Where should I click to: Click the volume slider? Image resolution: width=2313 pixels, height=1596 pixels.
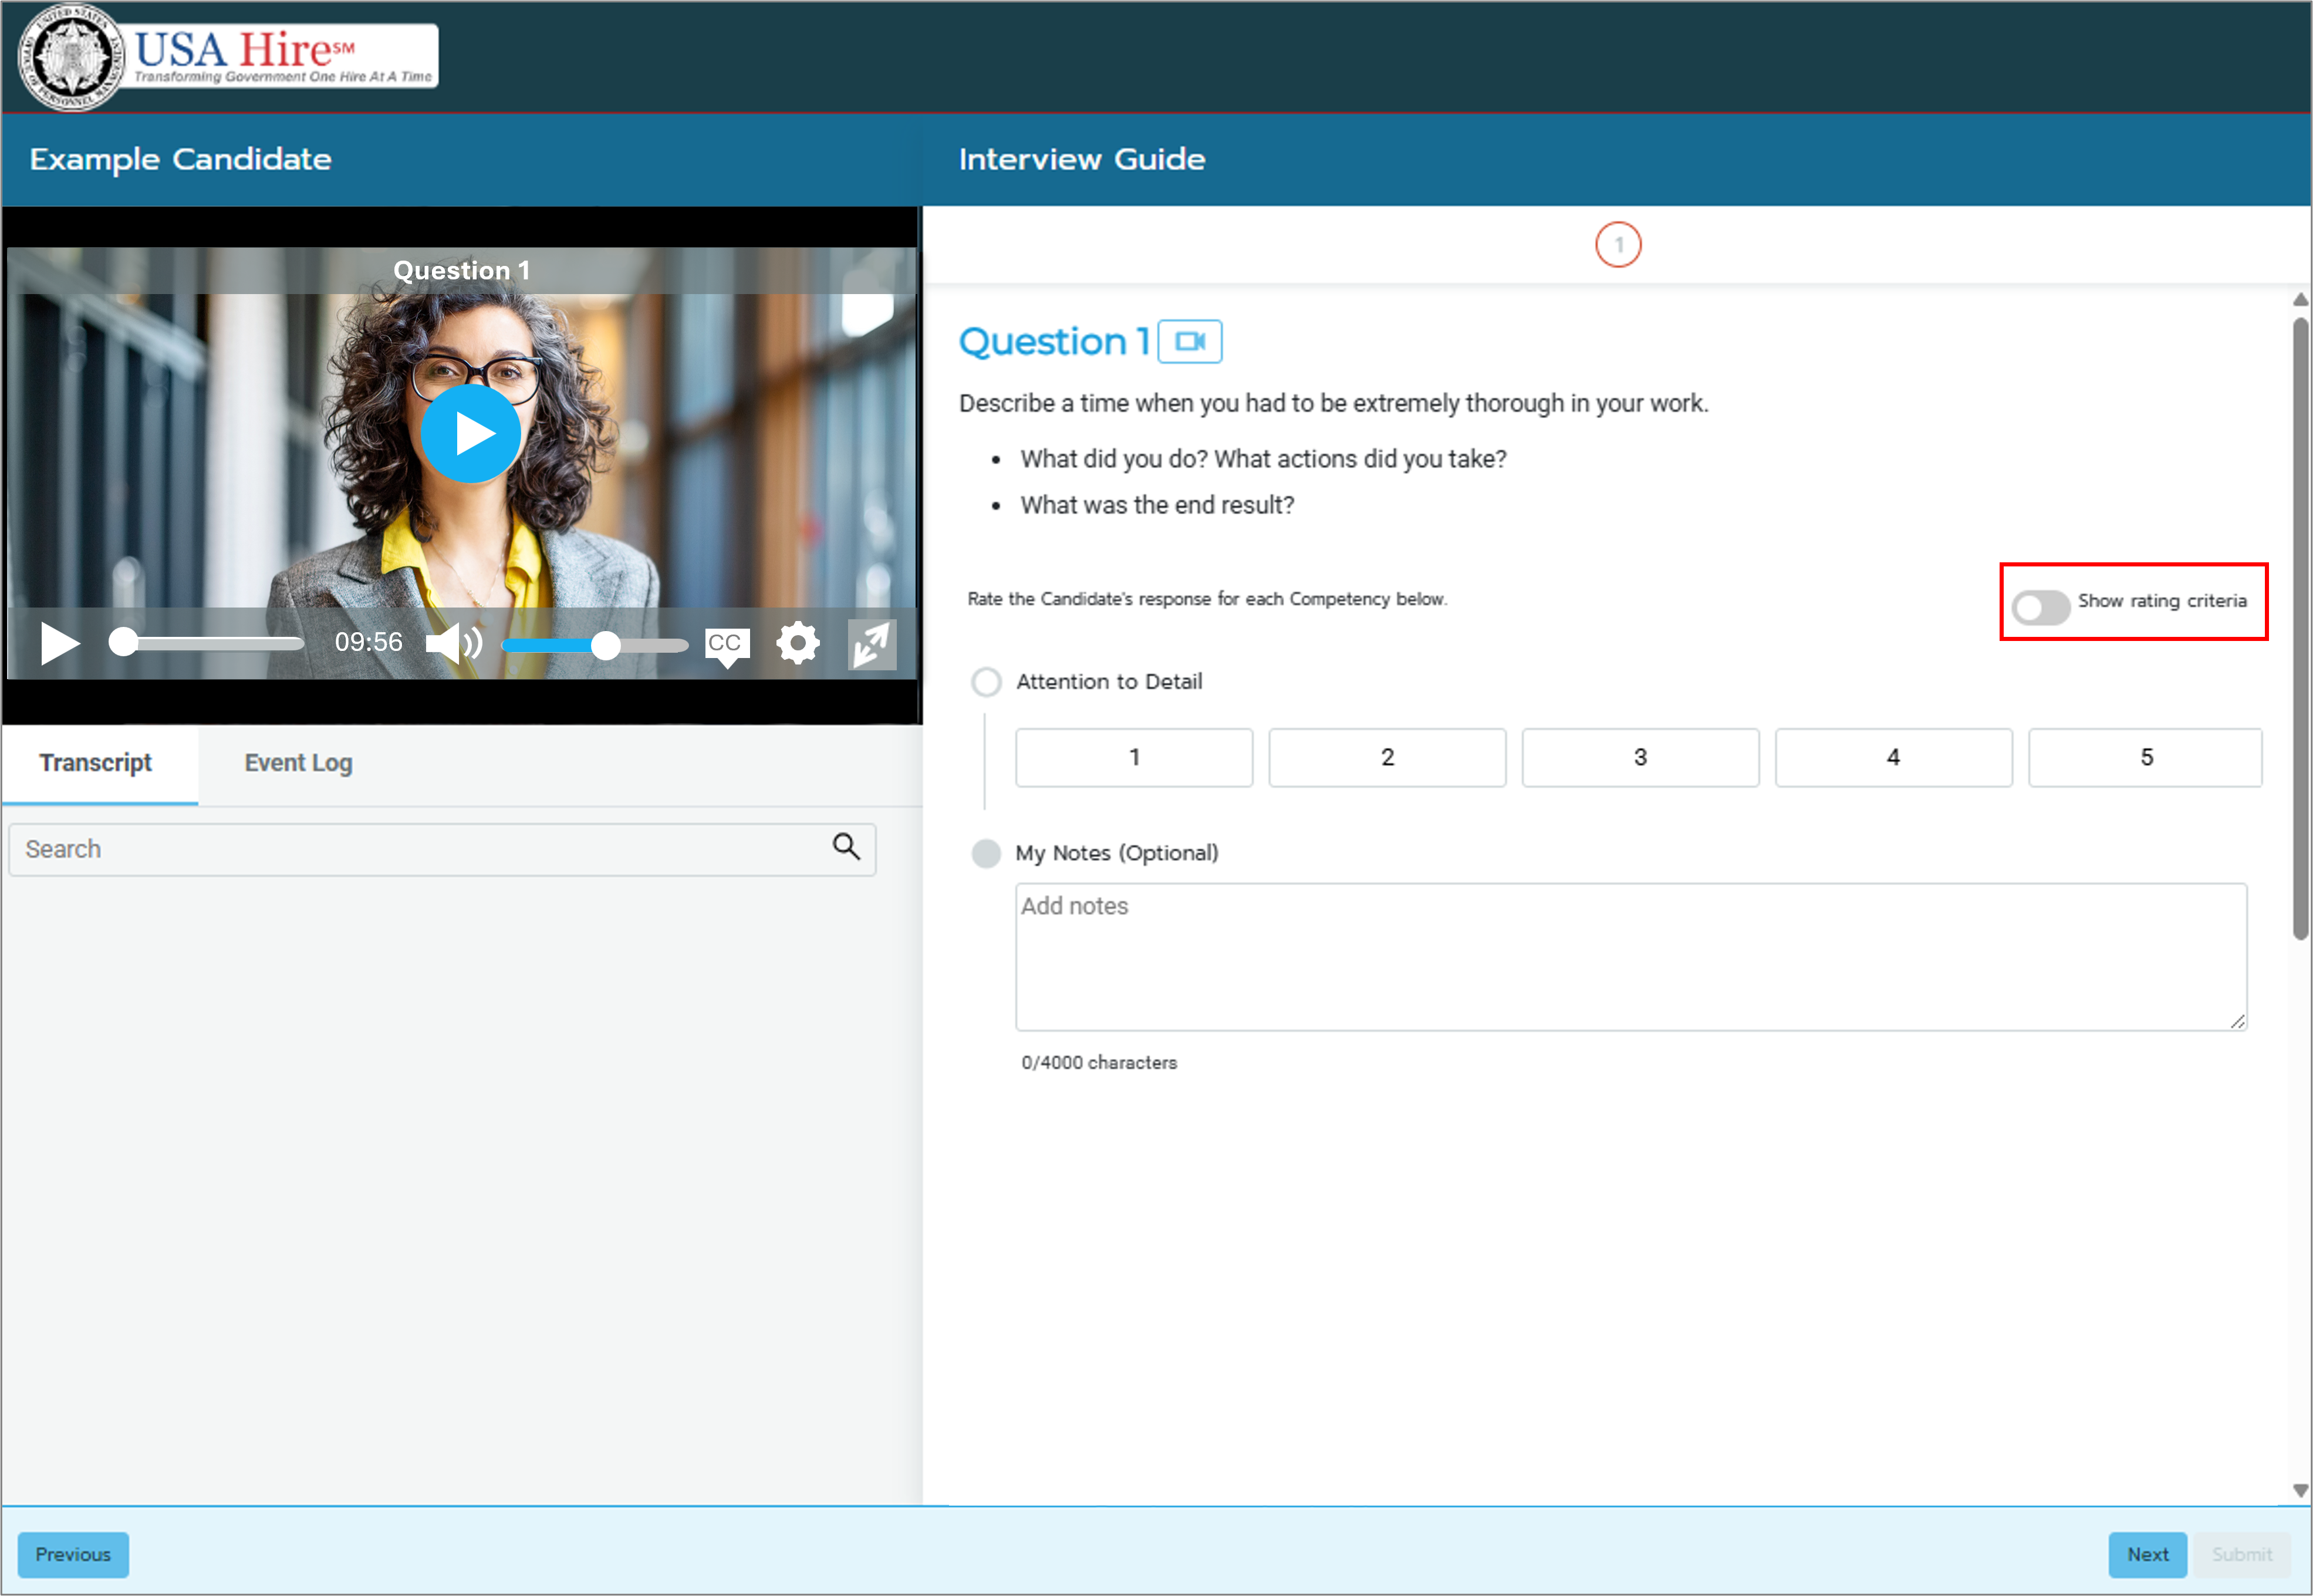point(595,646)
